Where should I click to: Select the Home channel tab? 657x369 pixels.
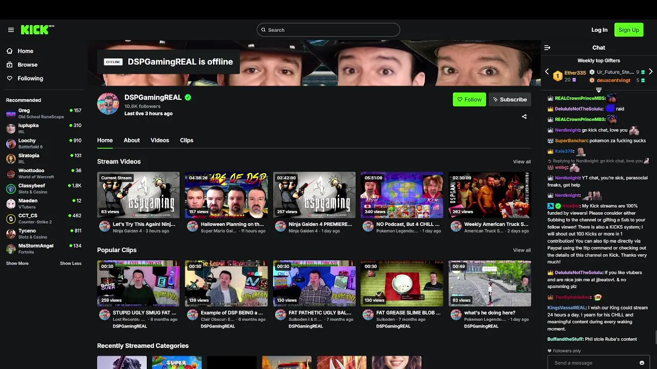tap(105, 140)
